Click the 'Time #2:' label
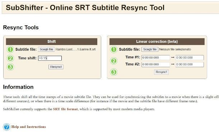This screenshot has width=219, height=134. tap(133, 64)
